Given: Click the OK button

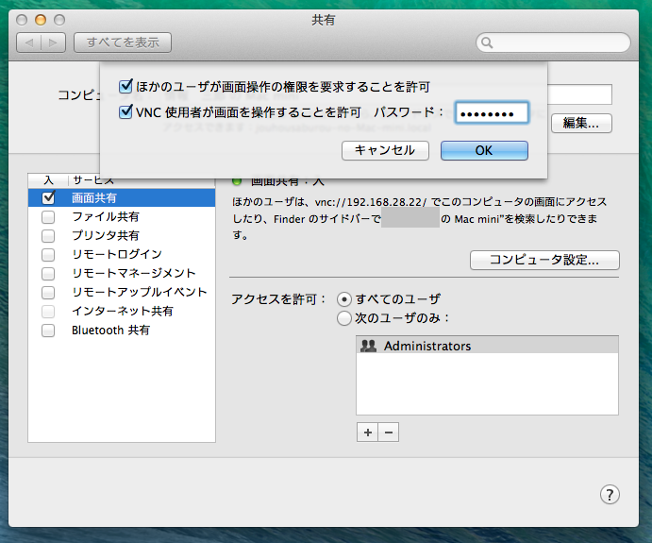Looking at the screenshot, I should 484,150.
